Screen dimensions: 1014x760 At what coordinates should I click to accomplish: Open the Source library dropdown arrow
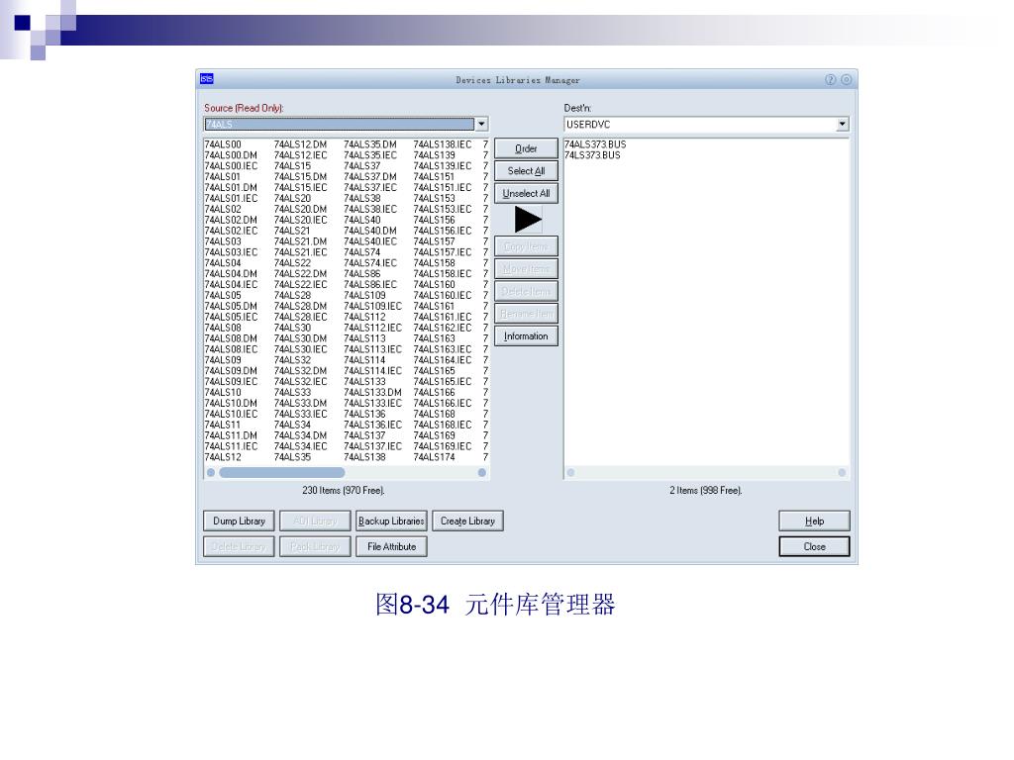click(482, 124)
